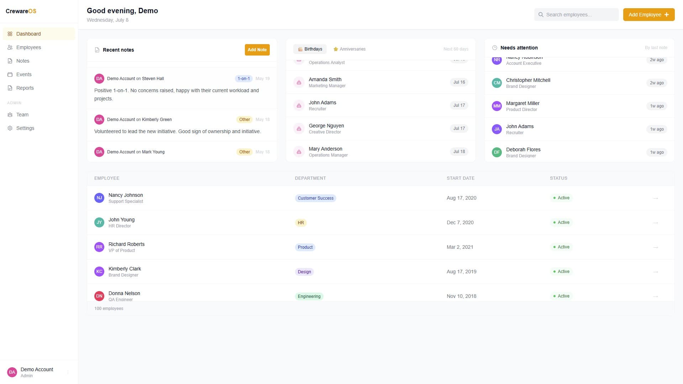The image size is (683, 384).
Task: Click the Add Employee button
Action: coord(648,15)
